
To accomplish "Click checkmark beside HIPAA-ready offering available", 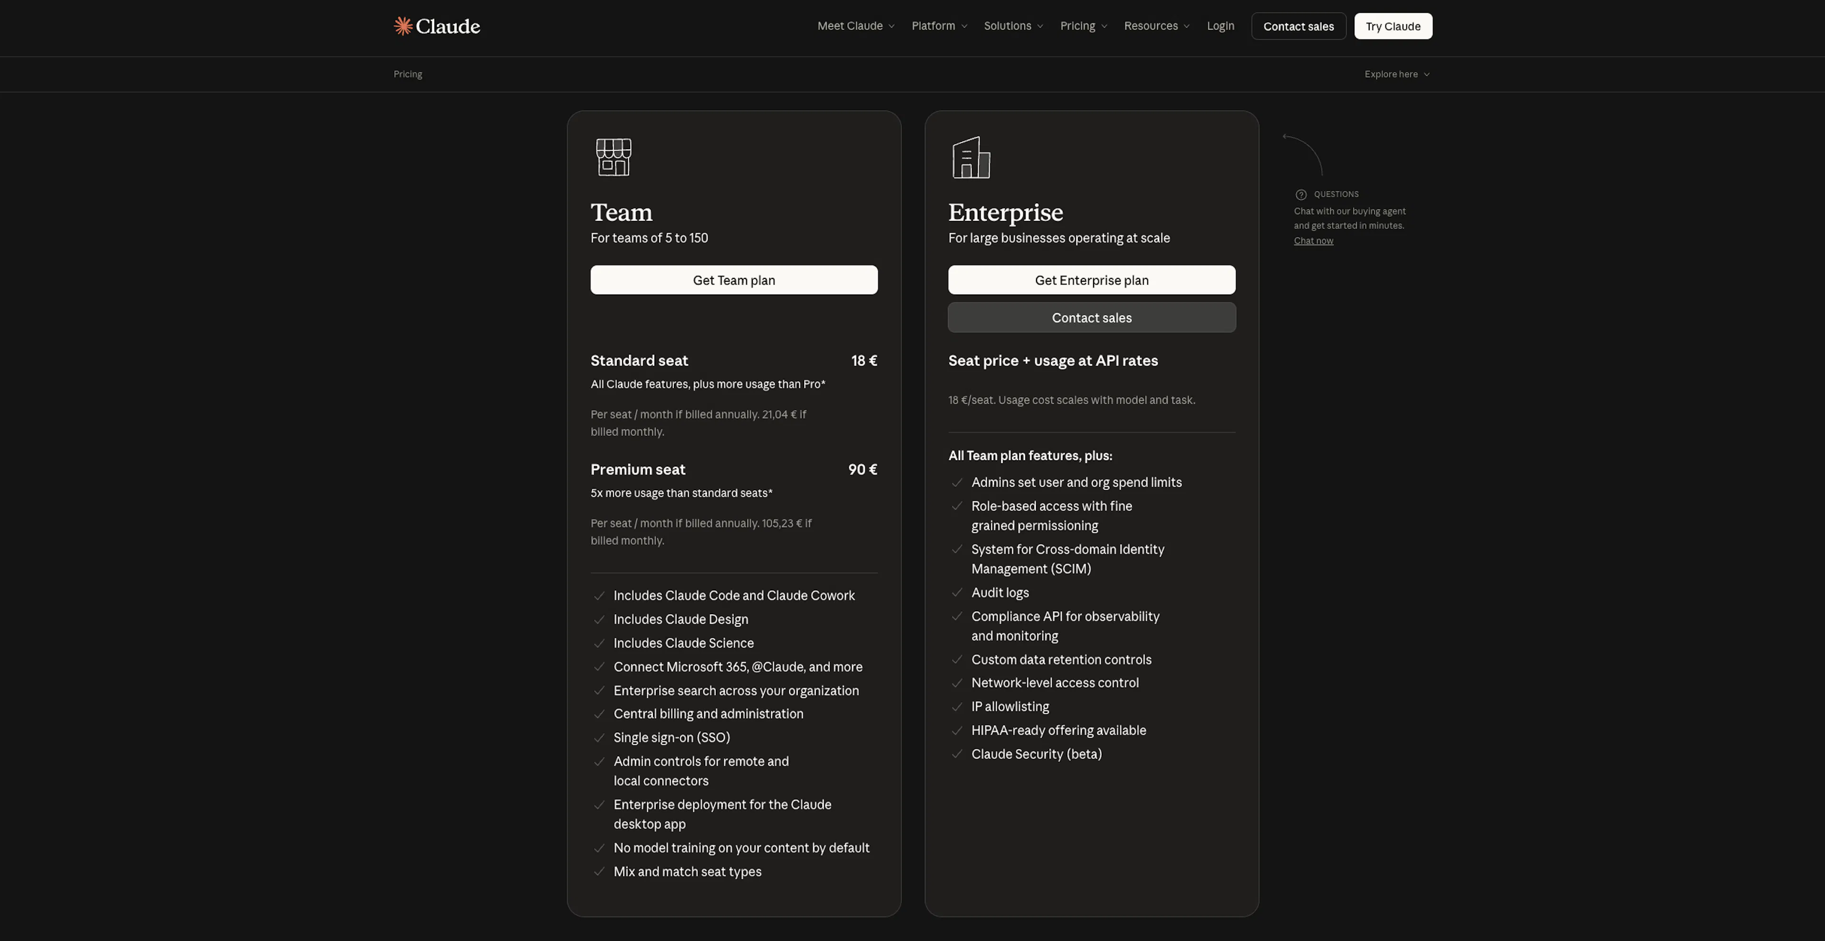I will tap(957, 731).
